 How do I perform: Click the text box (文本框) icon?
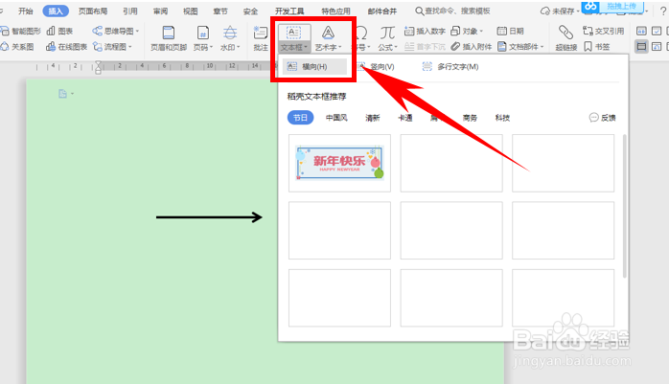293,33
